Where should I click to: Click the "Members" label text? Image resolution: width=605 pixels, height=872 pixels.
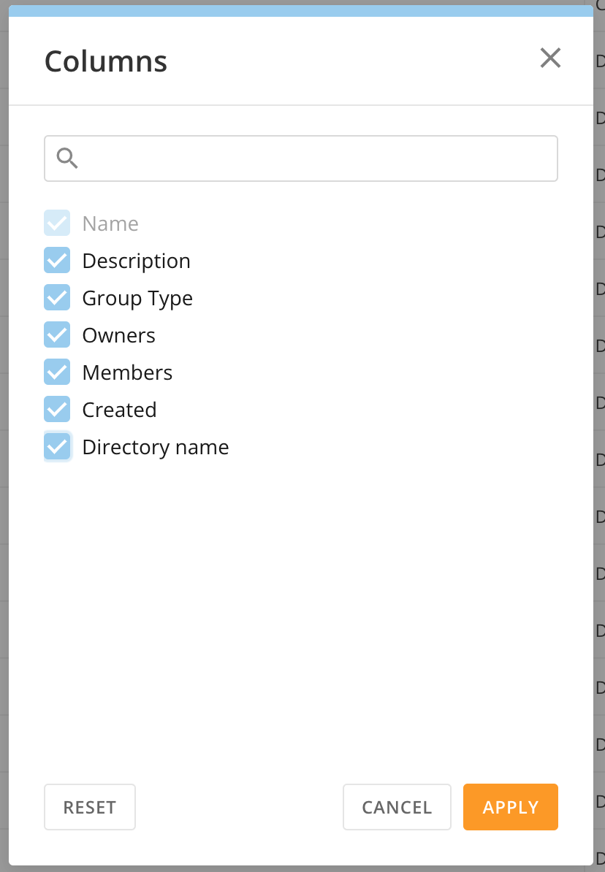[x=127, y=372]
